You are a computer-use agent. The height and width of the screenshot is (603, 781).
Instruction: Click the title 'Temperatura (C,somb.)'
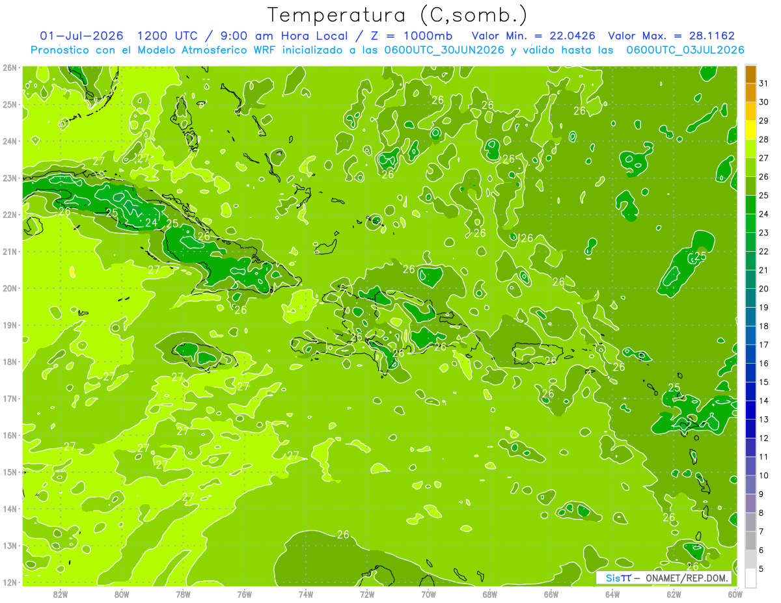click(x=398, y=15)
